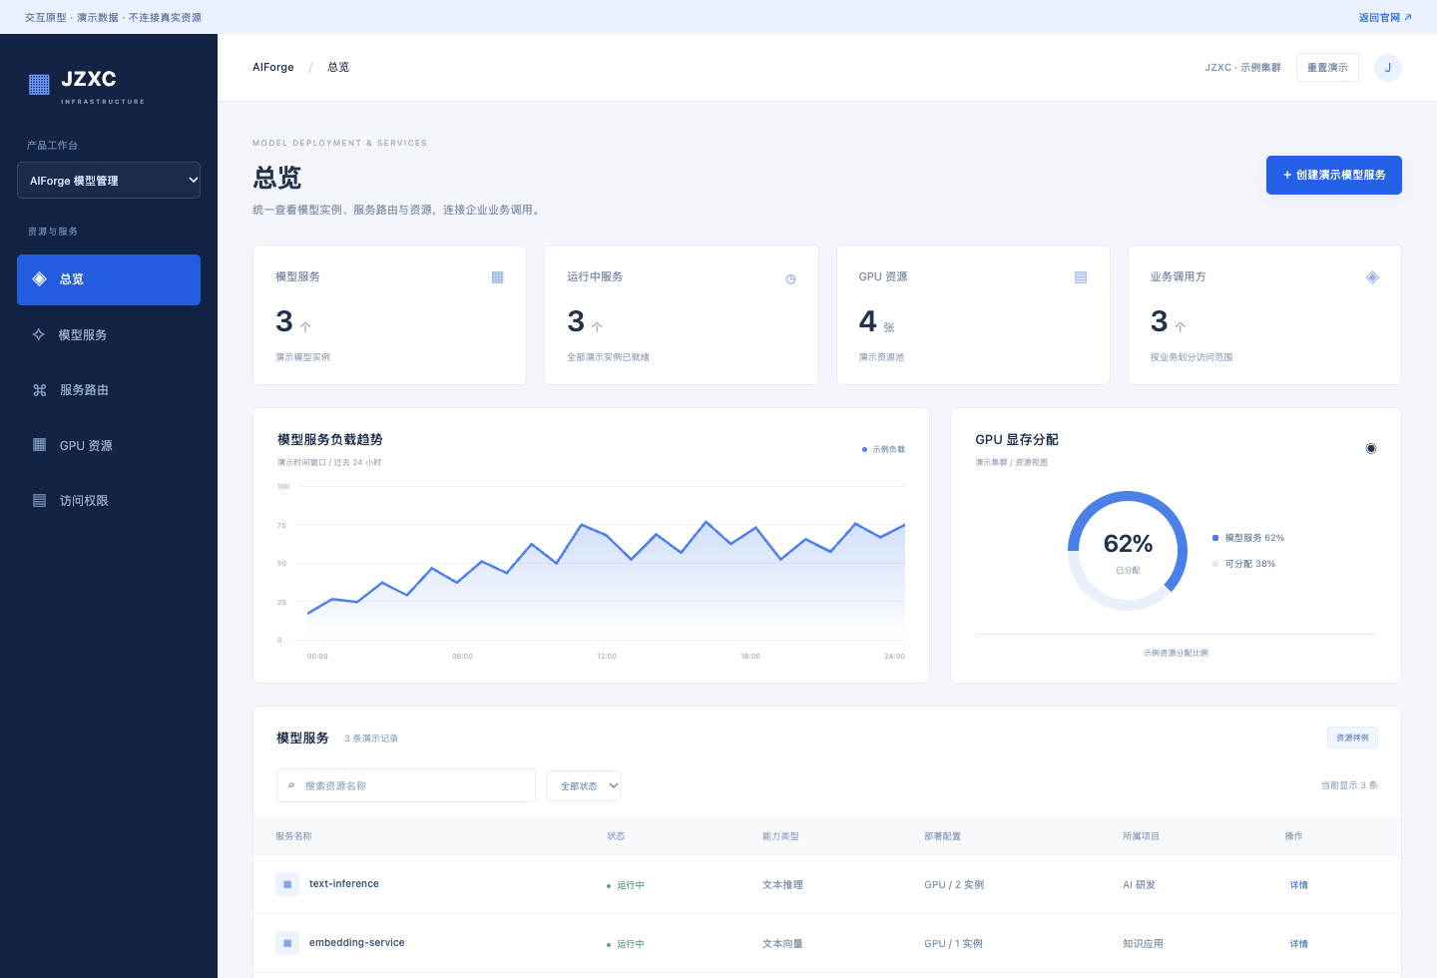The image size is (1437, 978).
Task: Focus the 搜索资源名称 search field
Action: pyautogui.click(x=406, y=786)
